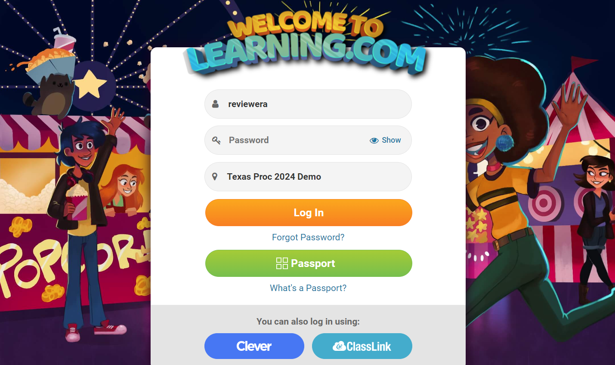Click the location pin icon in district field

(215, 176)
